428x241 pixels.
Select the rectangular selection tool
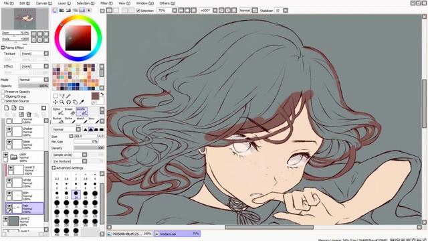pos(56,96)
